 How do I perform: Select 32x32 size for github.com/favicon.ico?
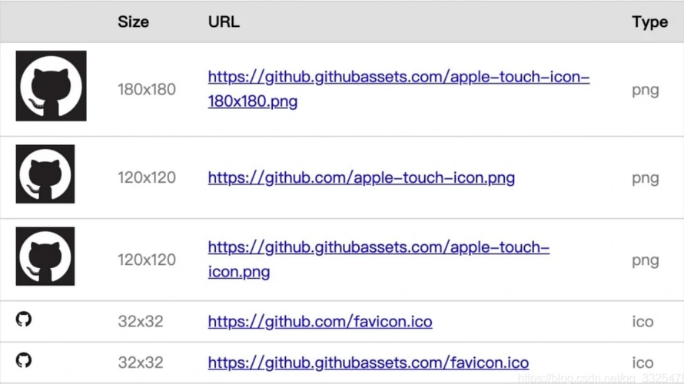(x=141, y=321)
